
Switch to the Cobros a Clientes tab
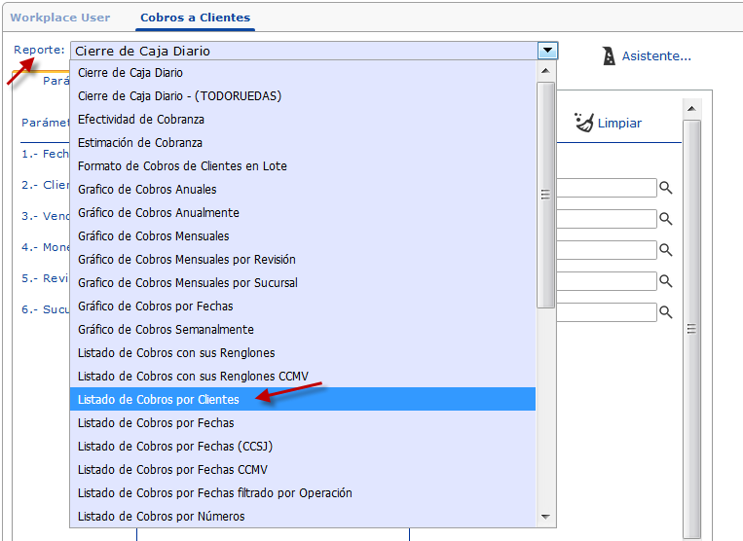195,18
